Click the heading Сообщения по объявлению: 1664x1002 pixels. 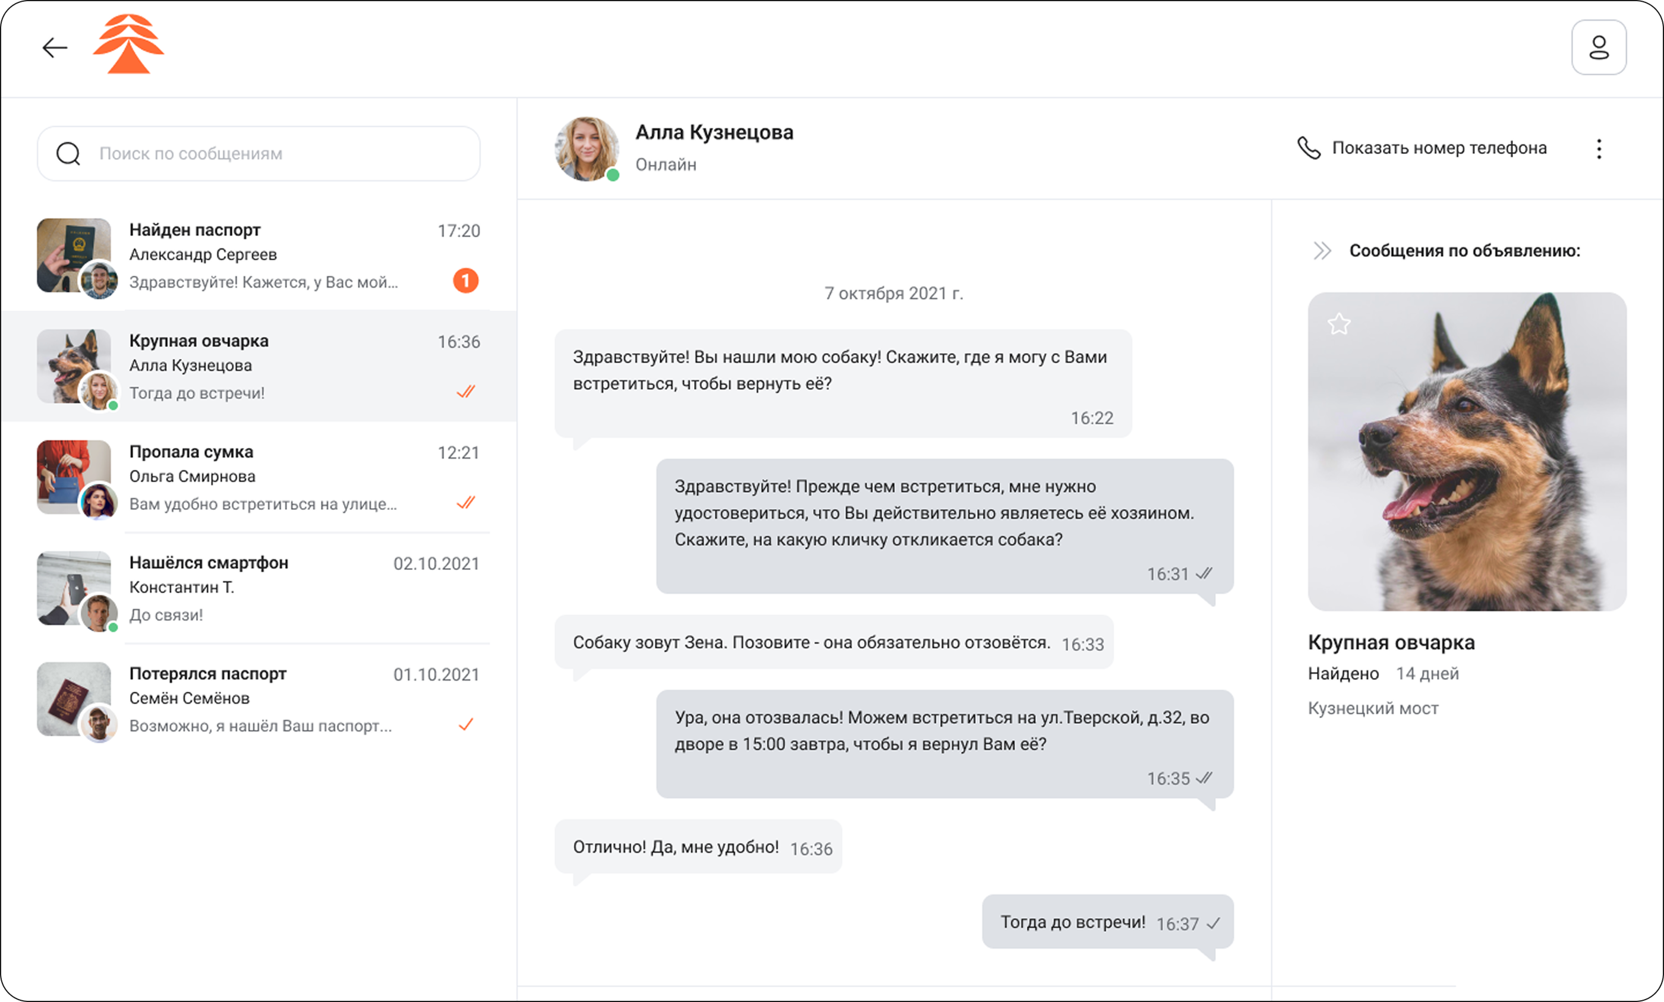(1465, 251)
